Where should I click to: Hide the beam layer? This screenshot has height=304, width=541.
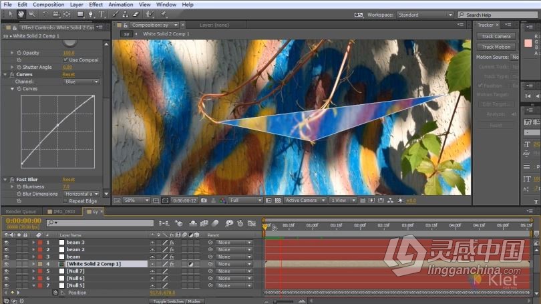6,257
